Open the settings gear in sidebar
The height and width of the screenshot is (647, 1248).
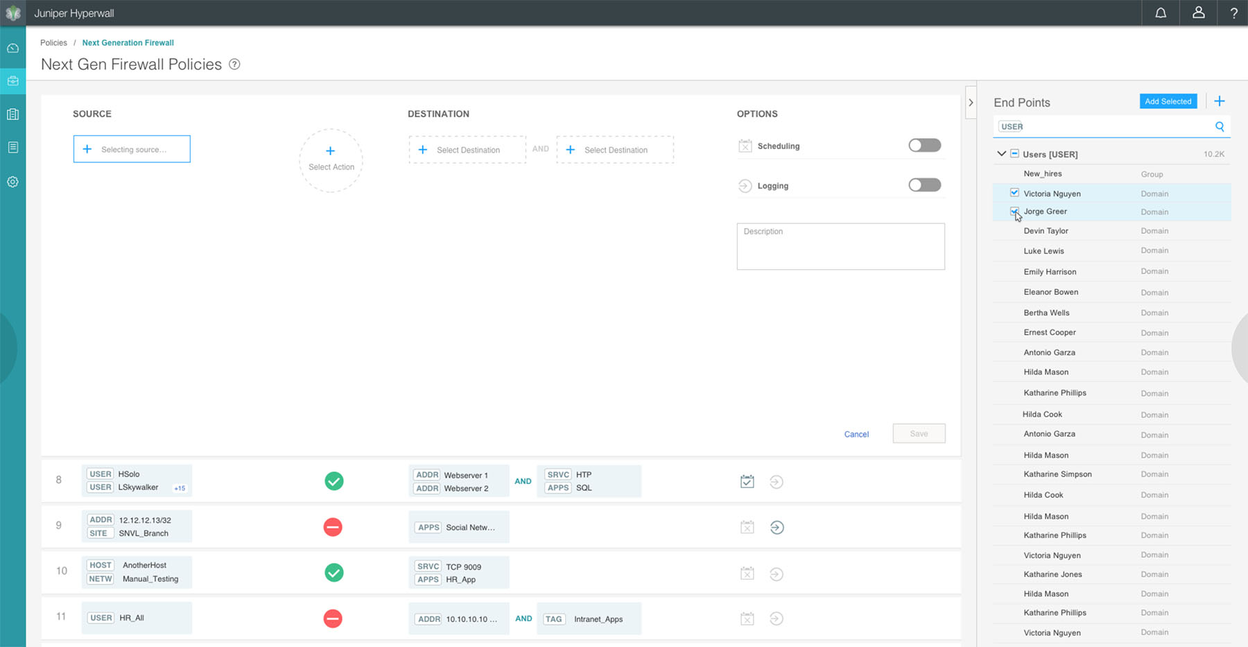pos(12,182)
